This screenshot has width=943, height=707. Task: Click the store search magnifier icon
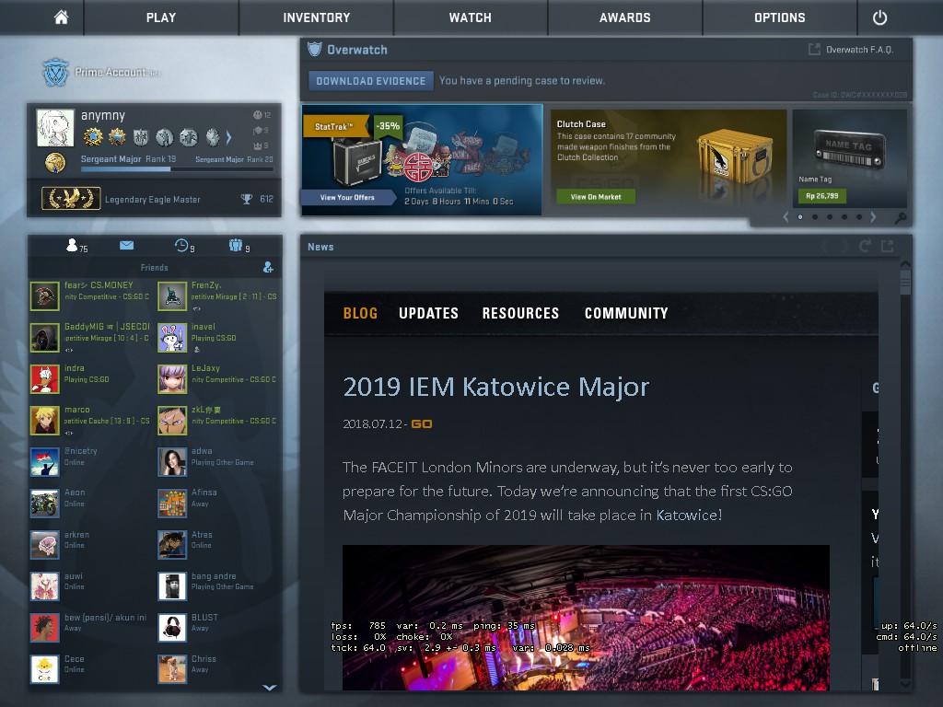pyautogui.click(x=901, y=218)
